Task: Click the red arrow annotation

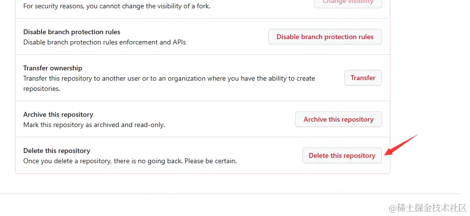Action: (401, 145)
